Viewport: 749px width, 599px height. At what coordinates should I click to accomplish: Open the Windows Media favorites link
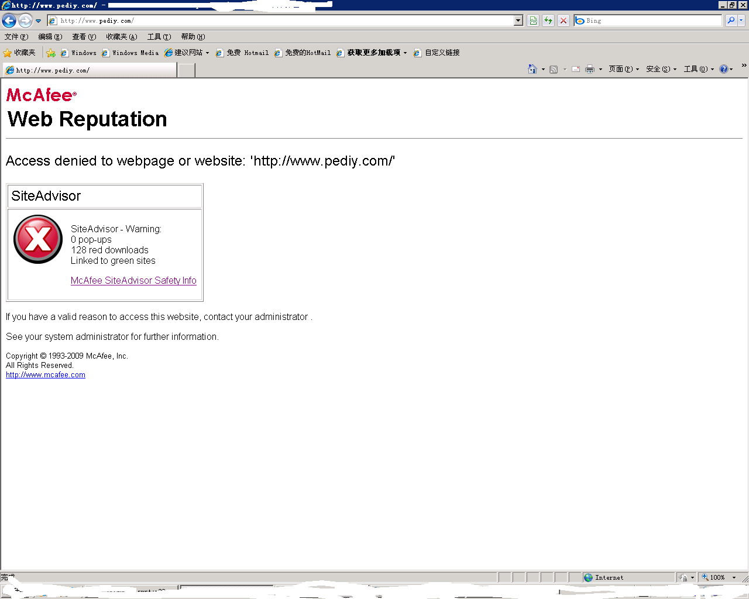point(130,53)
